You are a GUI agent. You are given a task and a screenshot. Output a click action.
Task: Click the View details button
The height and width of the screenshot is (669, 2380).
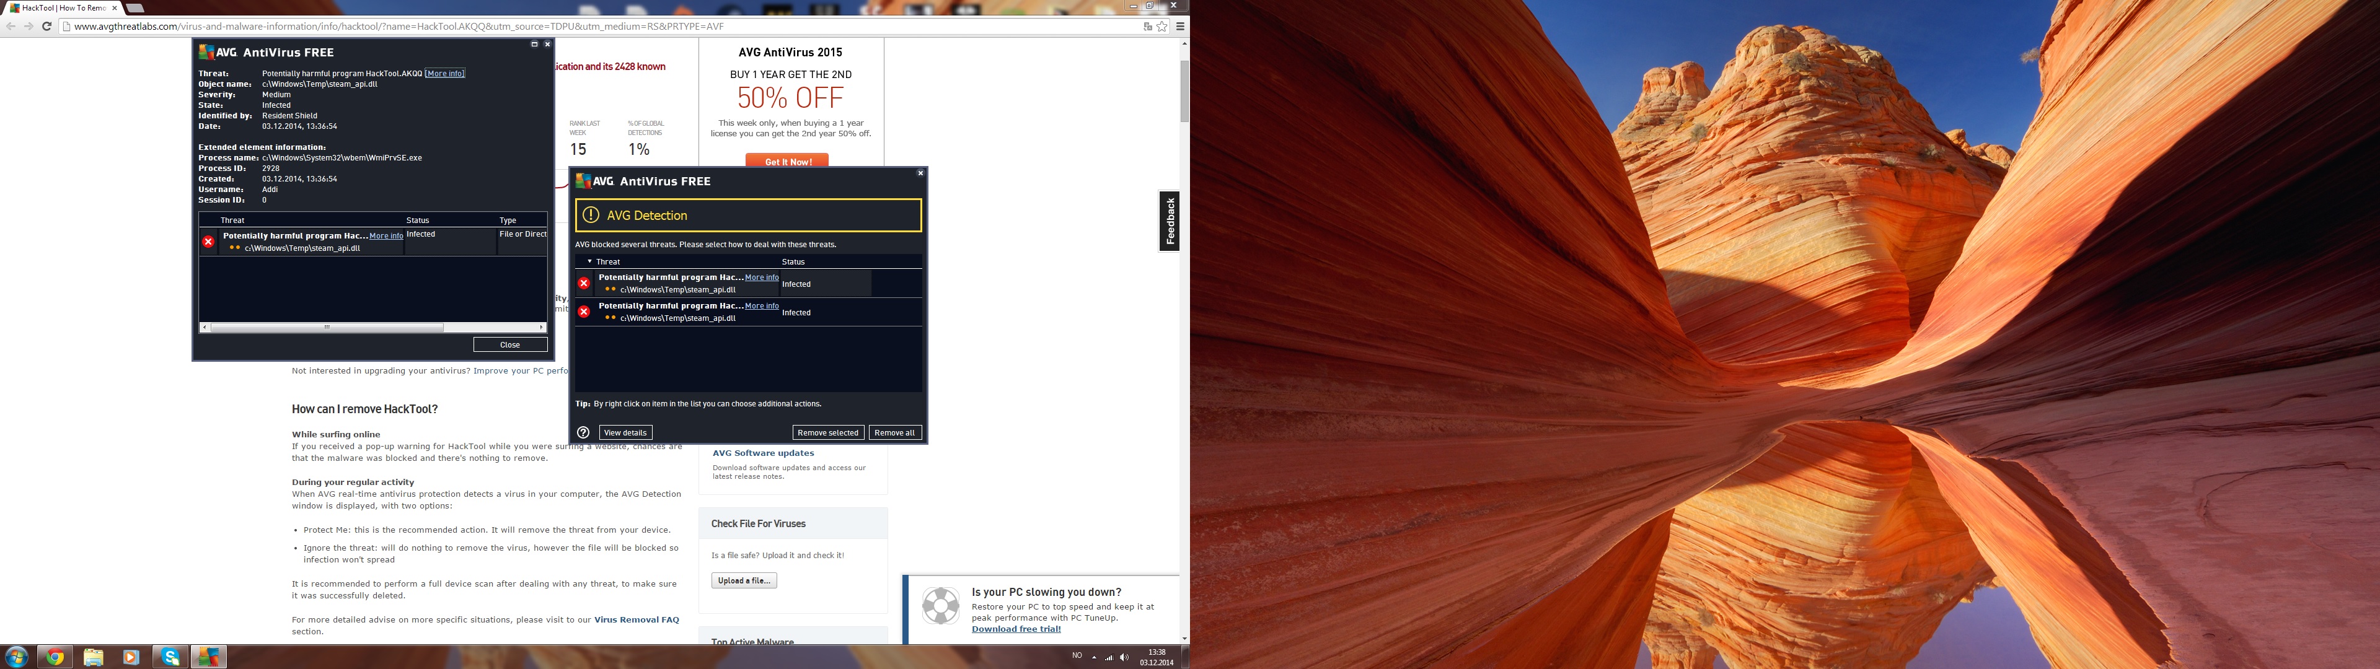click(x=625, y=432)
